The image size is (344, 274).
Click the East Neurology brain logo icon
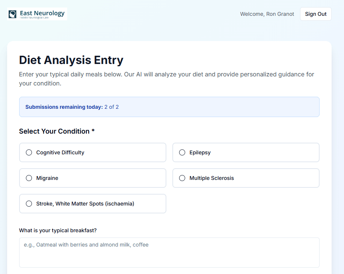click(13, 14)
